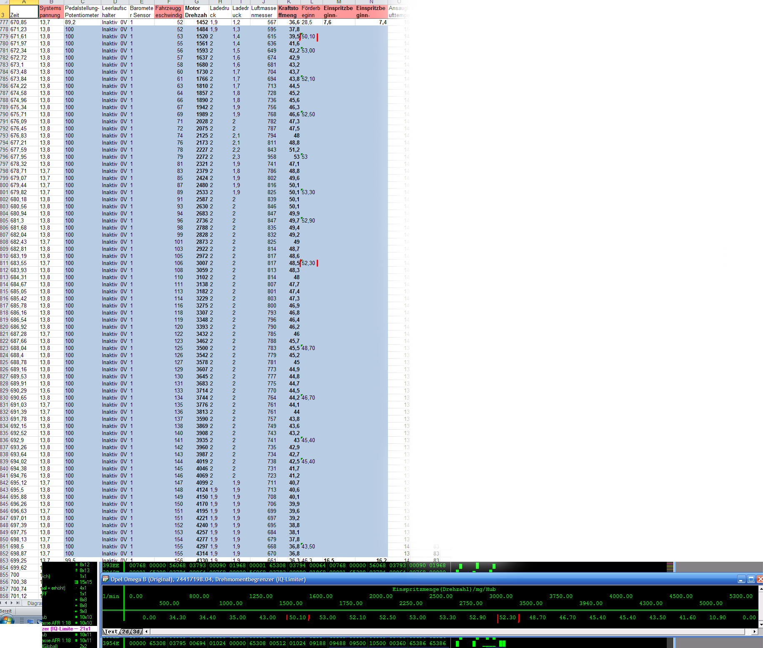Viewport: 763px width, 648px height.
Task: Click the Windows Start orb
Action: 7,619
